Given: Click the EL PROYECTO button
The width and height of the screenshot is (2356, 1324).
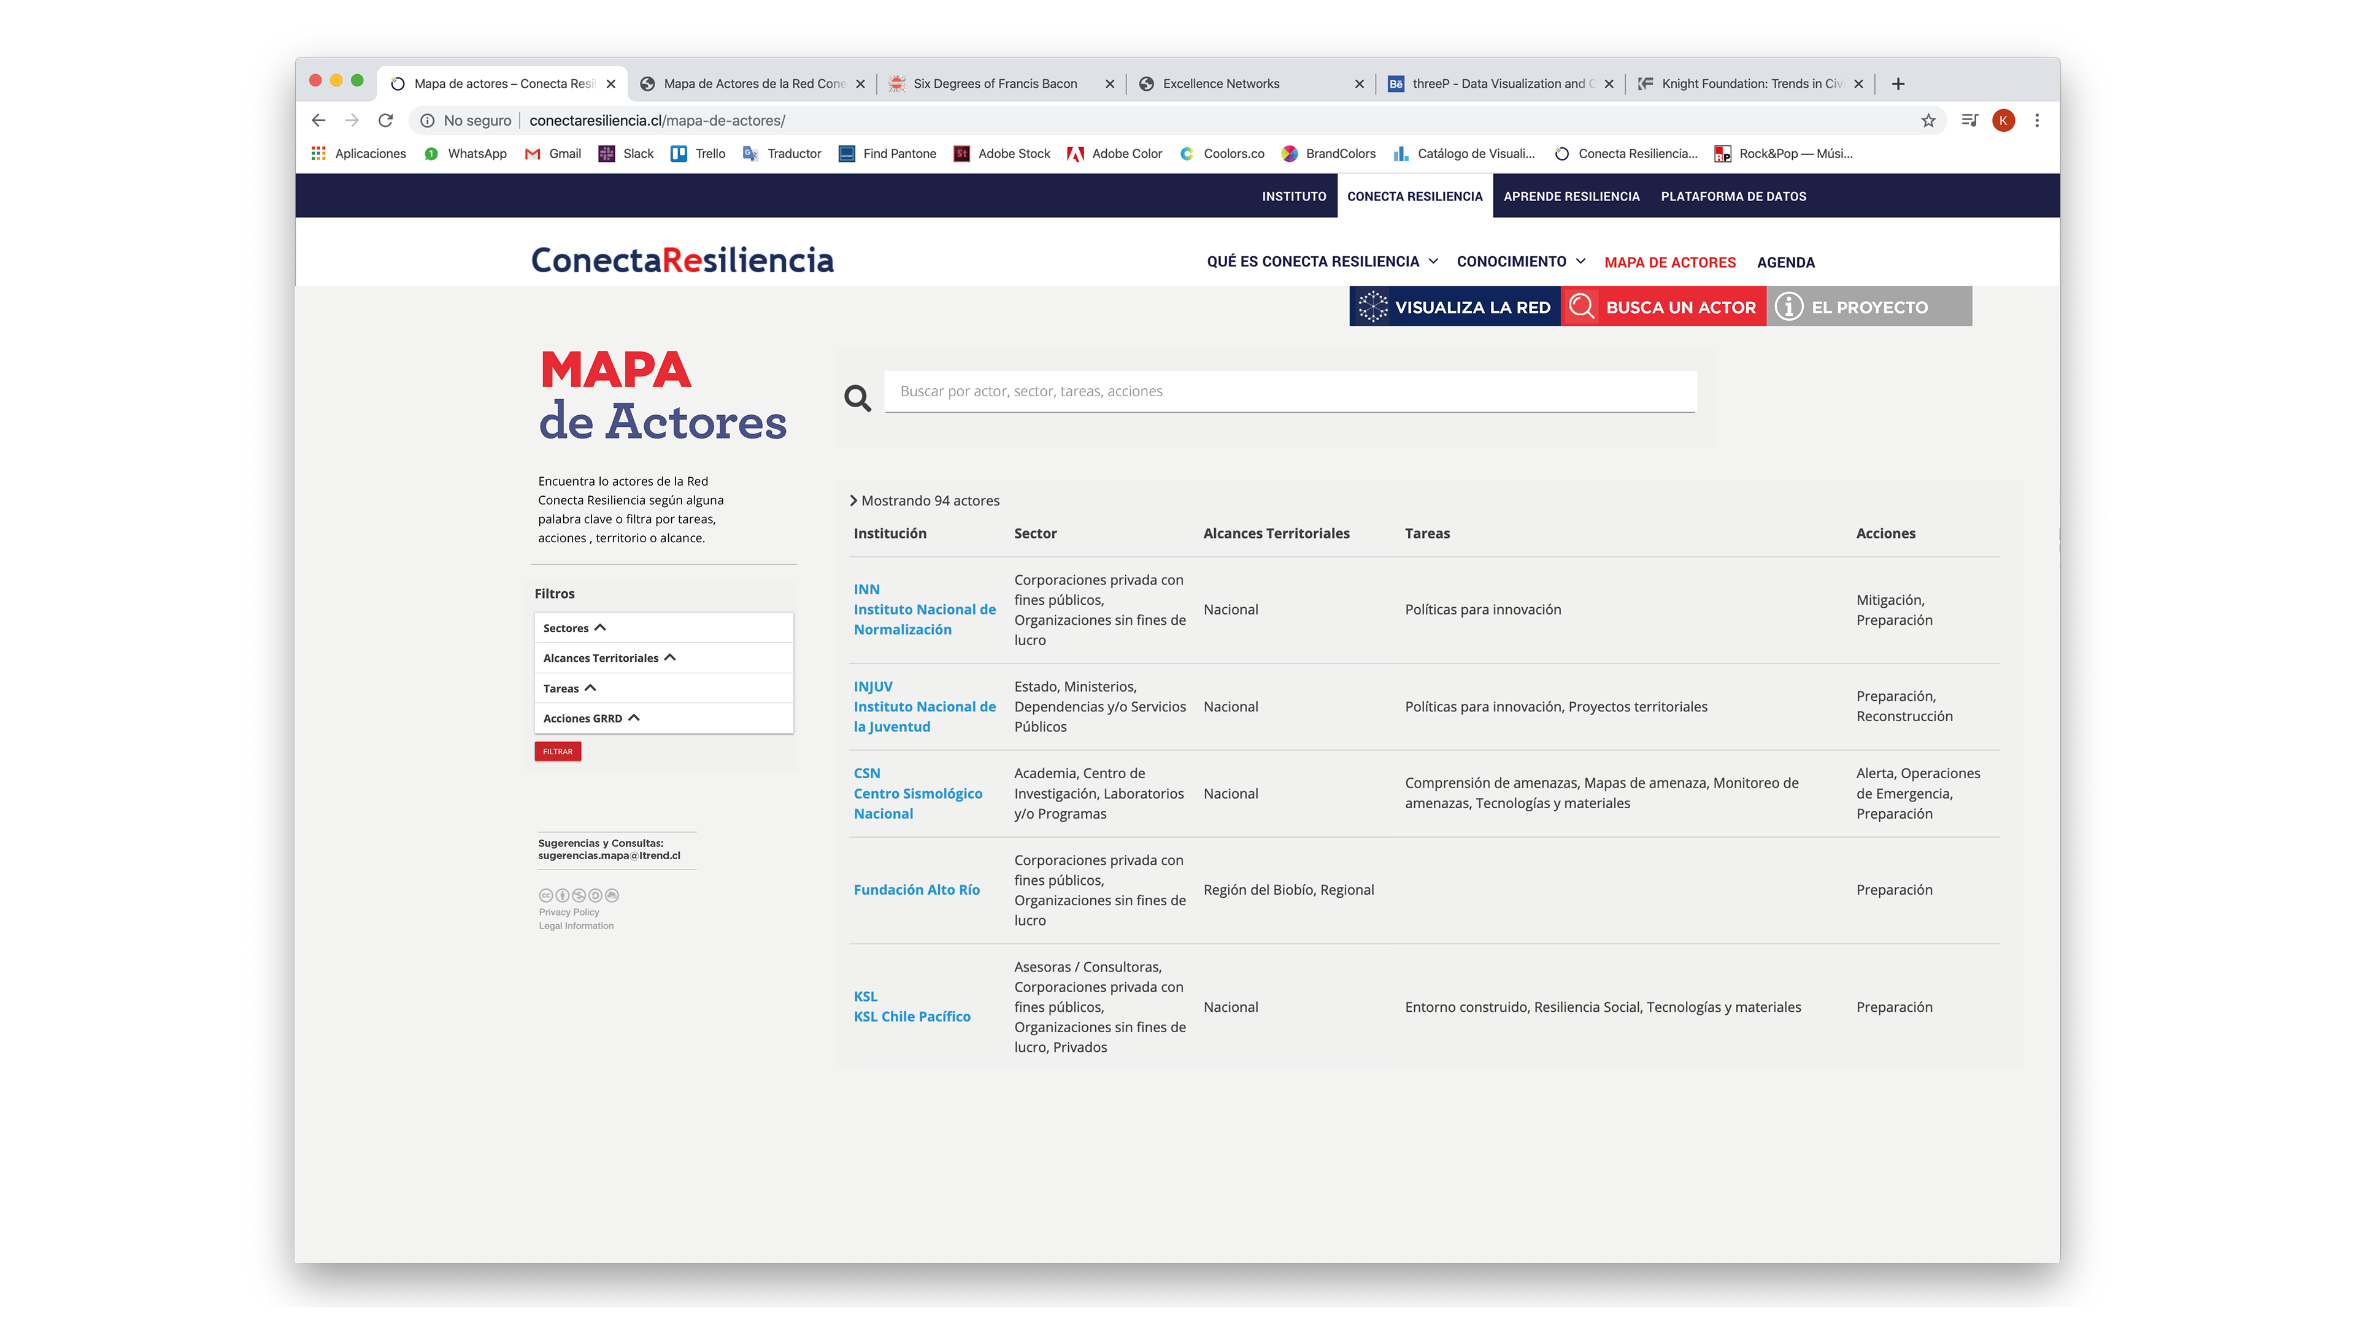Looking at the screenshot, I should pyautogui.click(x=1869, y=306).
